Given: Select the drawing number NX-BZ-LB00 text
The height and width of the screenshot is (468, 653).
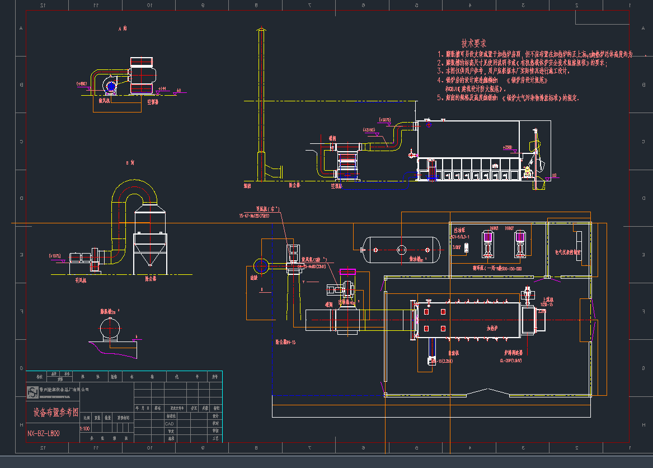Looking at the screenshot, I should pyautogui.click(x=44, y=433).
